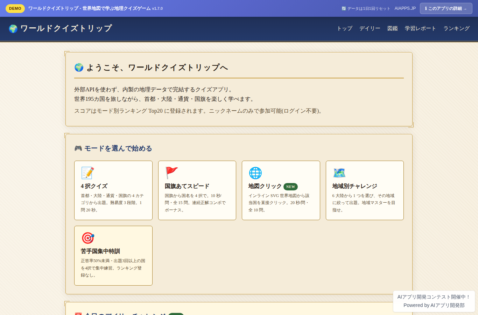Image resolution: width=478 pixels, height=315 pixels.
Task: Start the 4択クイズ mode
Action: [x=113, y=190]
